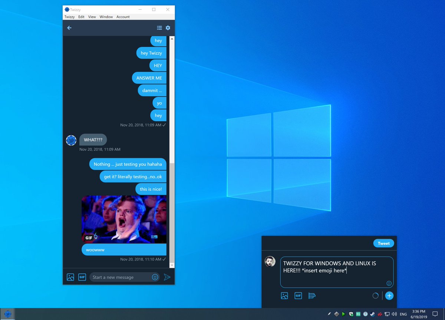Open the Window menu
This screenshot has height=320, width=445.
pyautogui.click(x=106, y=17)
